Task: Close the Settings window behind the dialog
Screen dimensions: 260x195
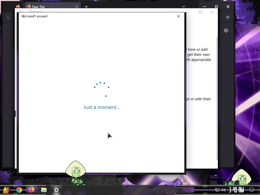Action: point(212,12)
